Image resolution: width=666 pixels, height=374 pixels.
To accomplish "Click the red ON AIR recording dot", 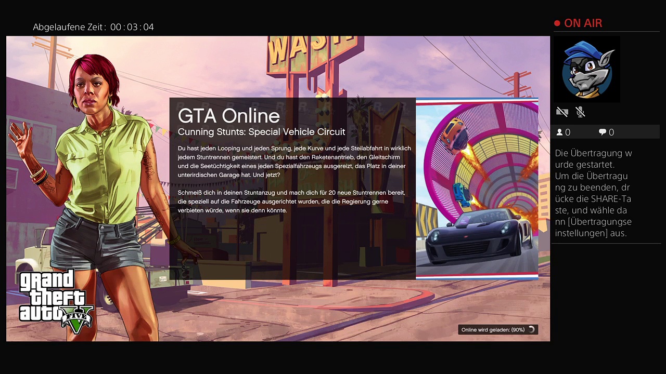I will [x=557, y=23].
